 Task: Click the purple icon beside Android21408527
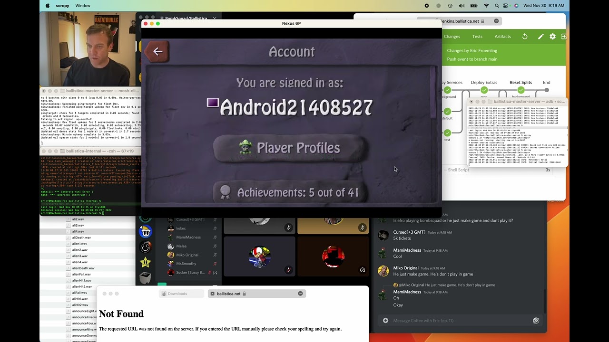(x=213, y=103)
